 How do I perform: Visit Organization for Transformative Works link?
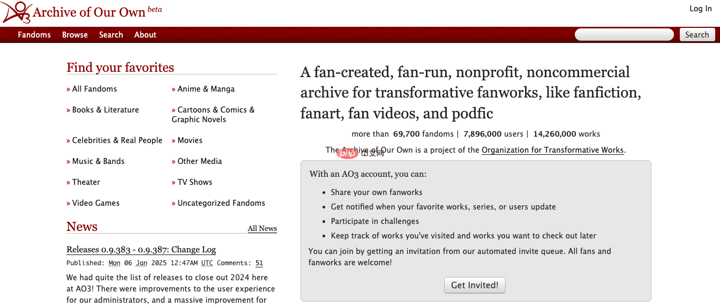pos(552,150)
